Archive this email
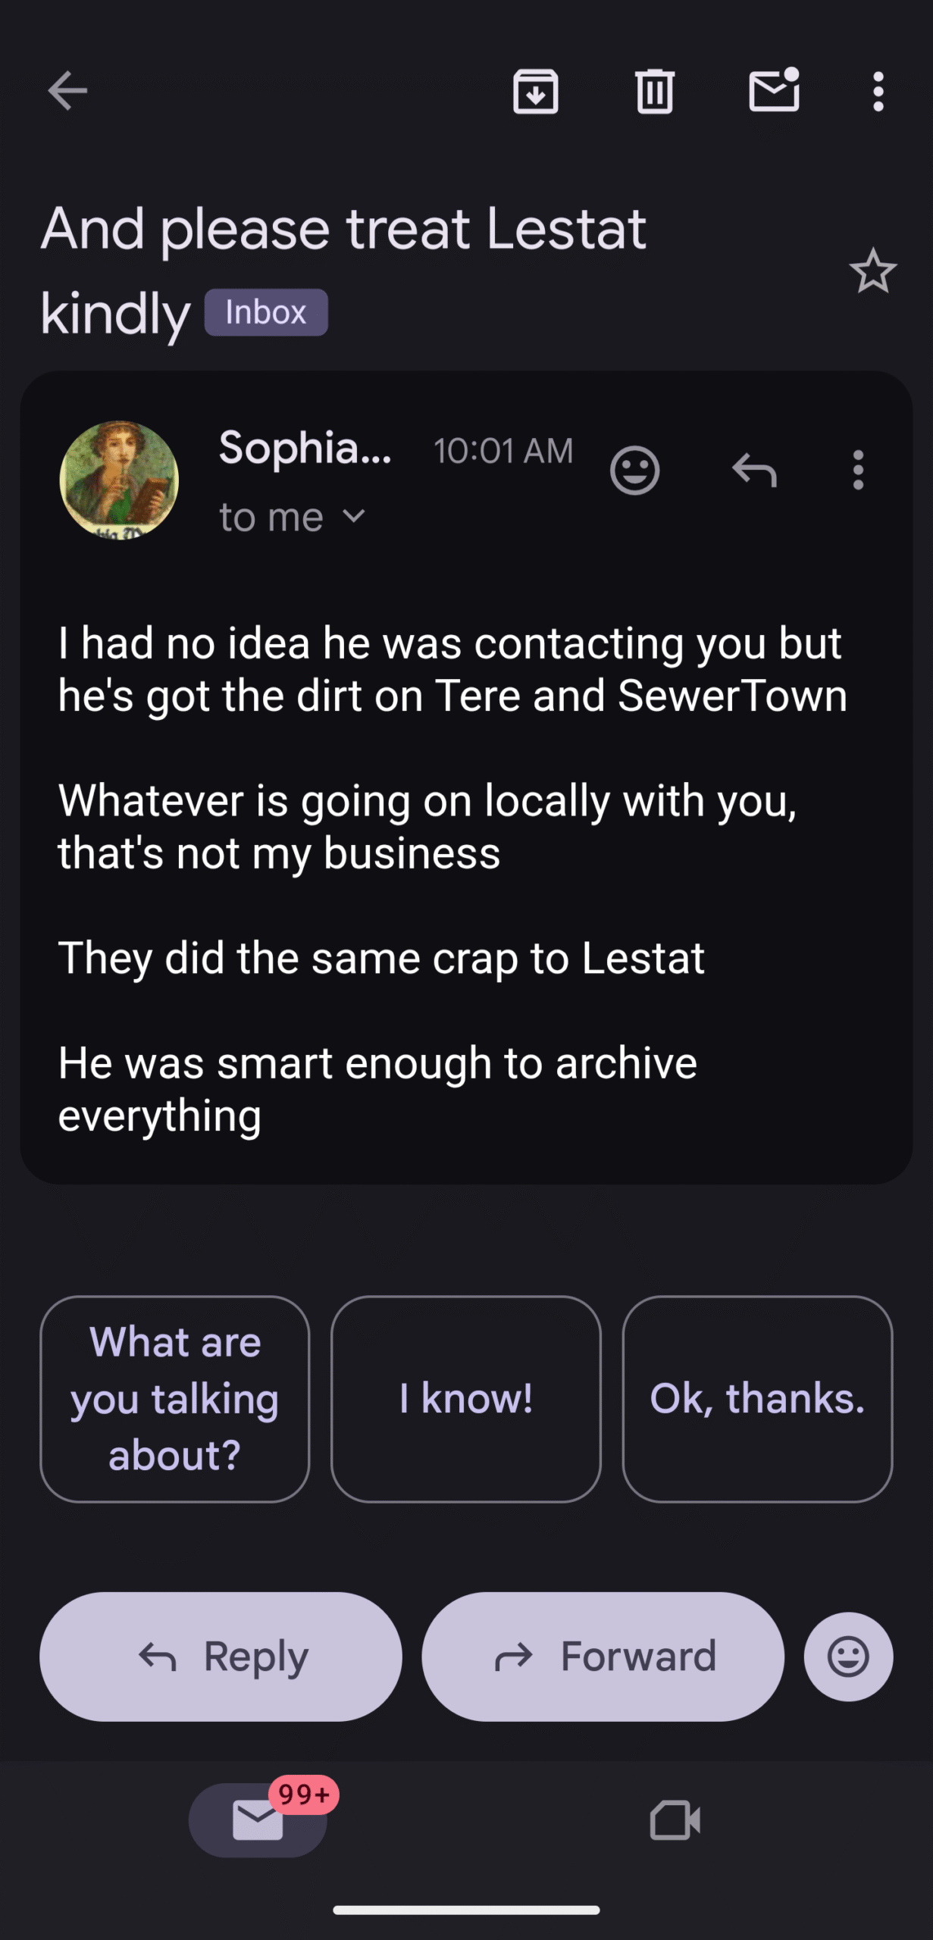This screenshot has height=1940, width=933. pyautogui.click(x=535, y=92)
